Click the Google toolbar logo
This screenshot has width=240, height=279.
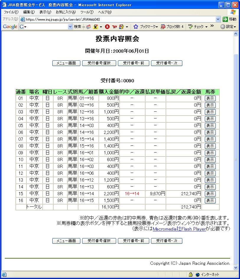coord(10,27)
